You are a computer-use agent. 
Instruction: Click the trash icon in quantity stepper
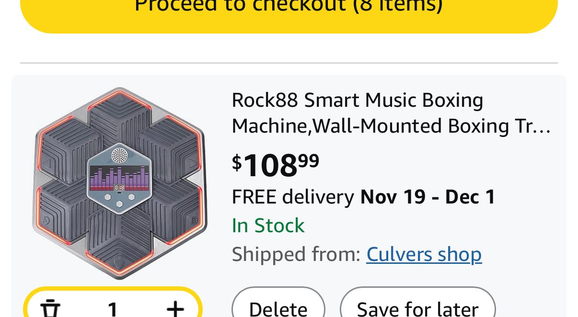pyautogui.click(x=50, y=308)
